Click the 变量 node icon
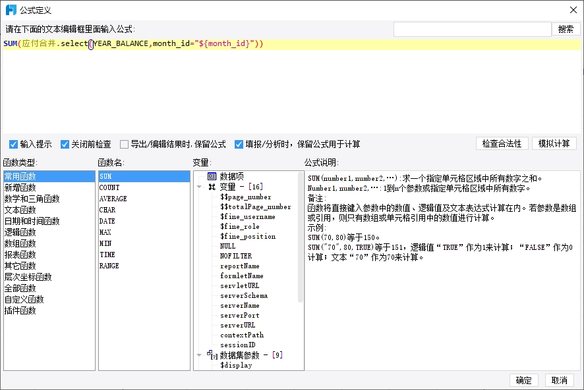Viewport: 584px width, 390px height. click(212, 187)
